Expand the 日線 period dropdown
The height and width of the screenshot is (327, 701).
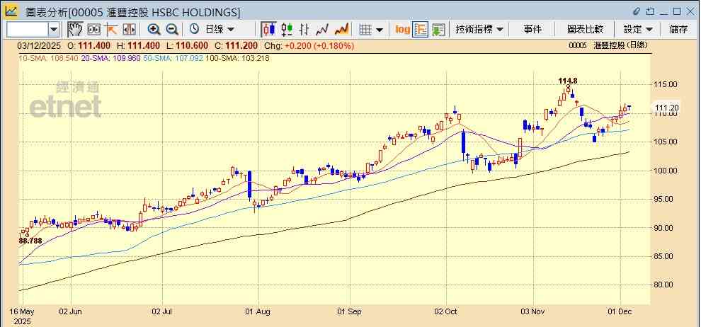point(220,29)
